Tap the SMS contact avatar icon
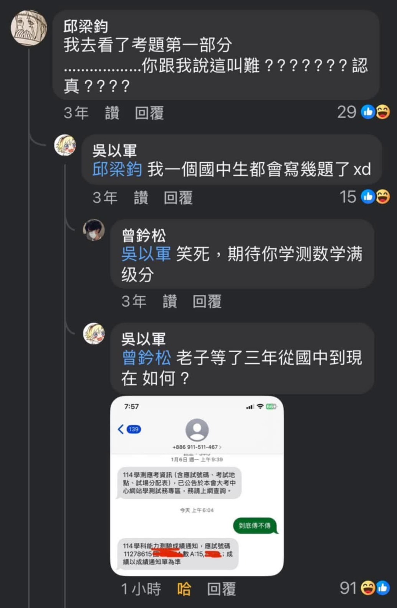 (197, 430)
